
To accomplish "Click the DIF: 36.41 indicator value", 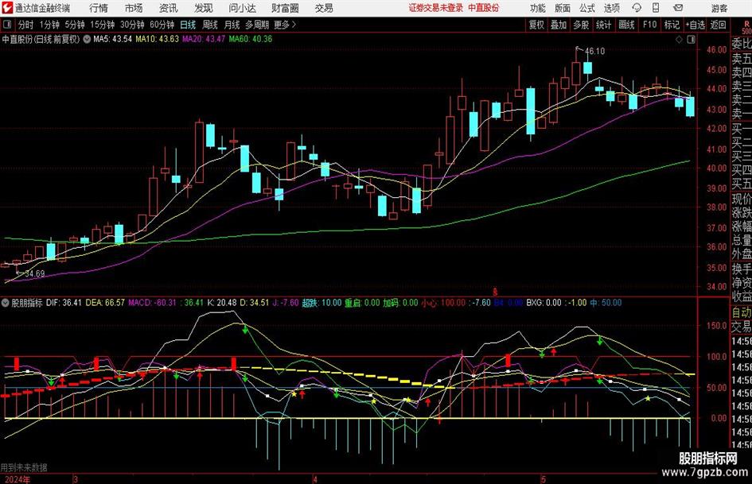I will tap(64, 303).
